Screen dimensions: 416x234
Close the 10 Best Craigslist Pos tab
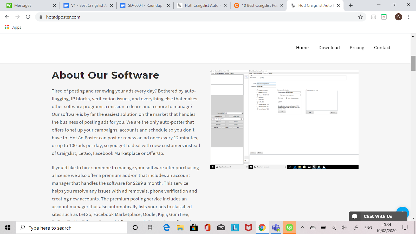tap(282, 5)
